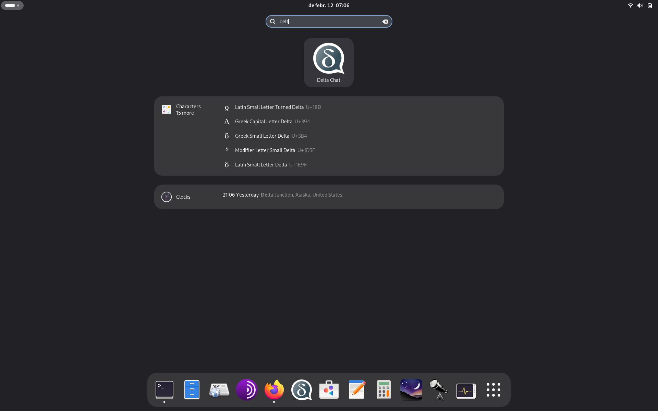Open Delta Chat in the dock

click(302, 390)
